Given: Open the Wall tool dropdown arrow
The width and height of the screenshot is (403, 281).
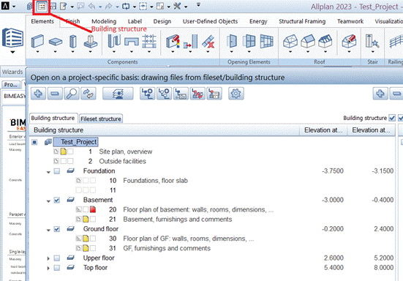Looking at the screenshot, I should 37,52.
